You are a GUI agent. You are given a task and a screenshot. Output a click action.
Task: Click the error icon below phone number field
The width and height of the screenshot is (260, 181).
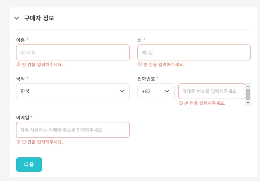point(181,103)
